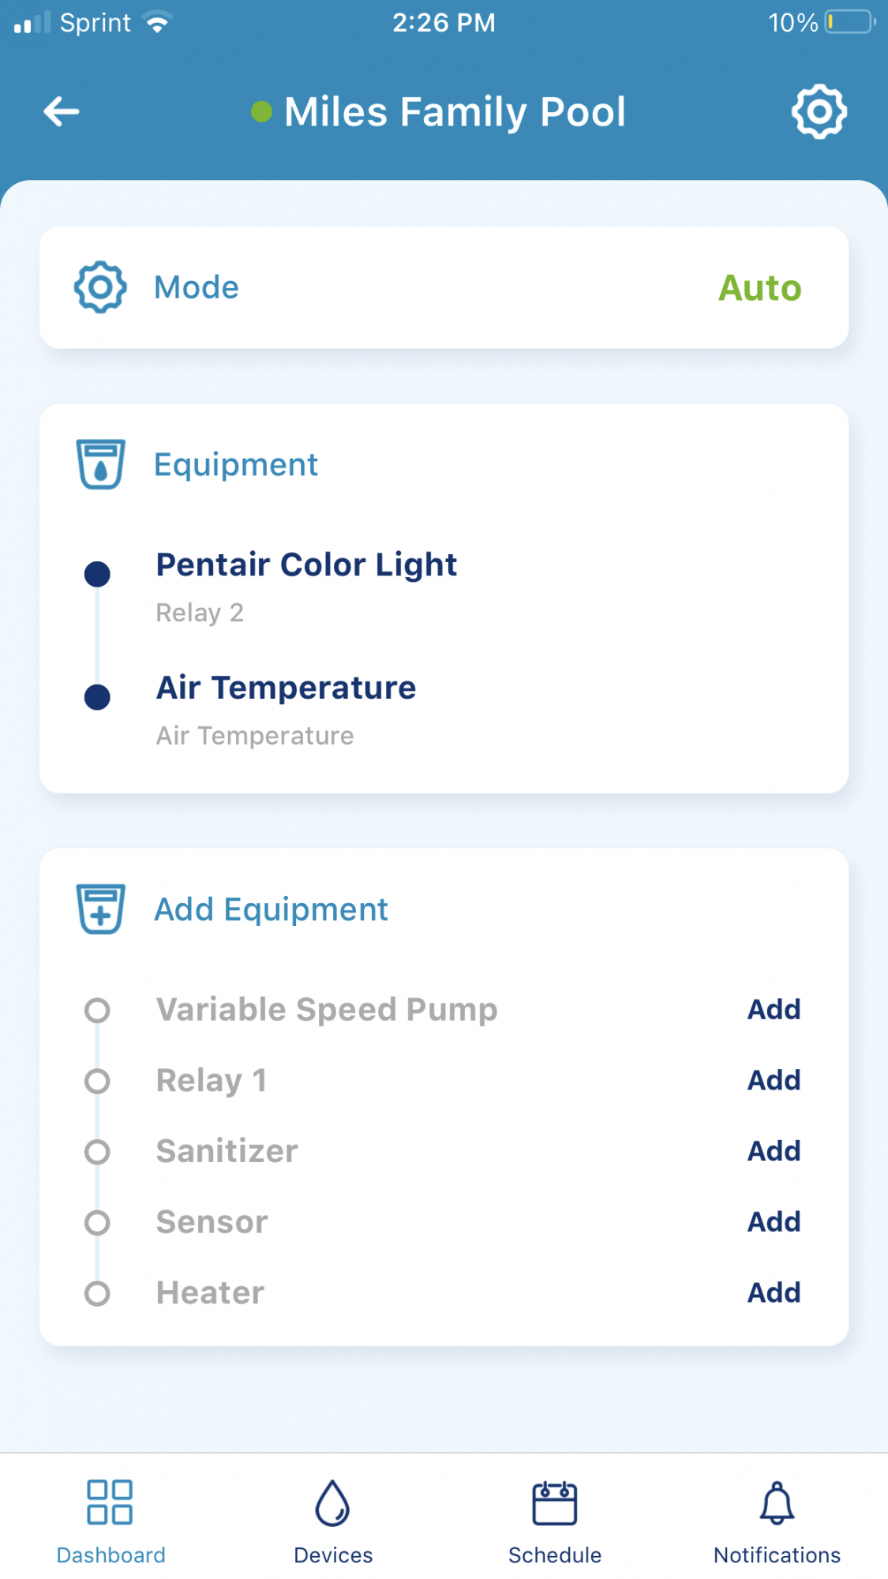Open the Devices water drop icon
The width and height of the screenshot is (888, 1579).
pos(332,1502)
